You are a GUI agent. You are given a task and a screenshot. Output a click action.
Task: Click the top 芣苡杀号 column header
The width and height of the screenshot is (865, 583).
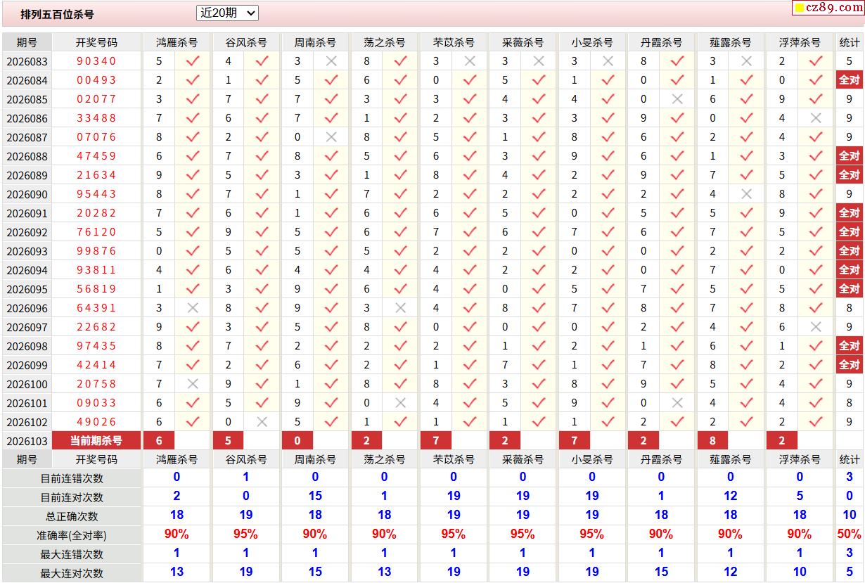(454, 43)
